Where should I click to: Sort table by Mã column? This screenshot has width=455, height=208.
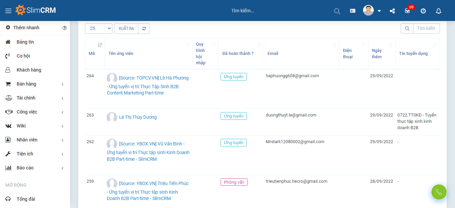[x=95, y=53]
